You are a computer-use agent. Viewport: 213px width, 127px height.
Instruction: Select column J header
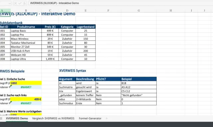204,11
